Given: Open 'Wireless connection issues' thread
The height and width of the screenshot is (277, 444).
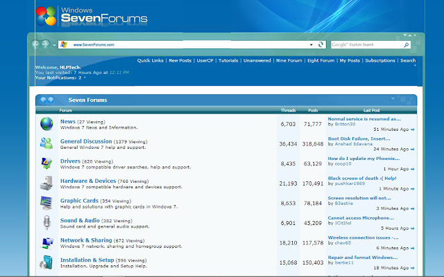Looking at the screenshot, I should pyautogui.click(x=363, y=238).
